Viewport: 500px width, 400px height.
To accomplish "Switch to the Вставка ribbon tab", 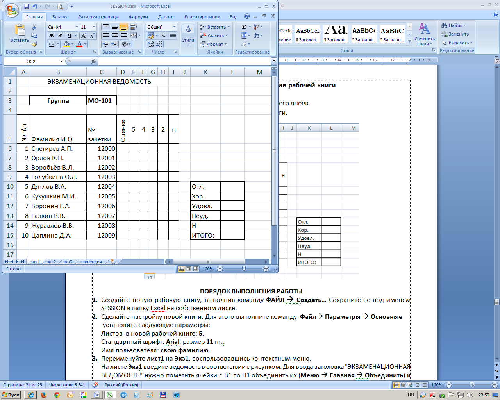I will click(60, 17).
